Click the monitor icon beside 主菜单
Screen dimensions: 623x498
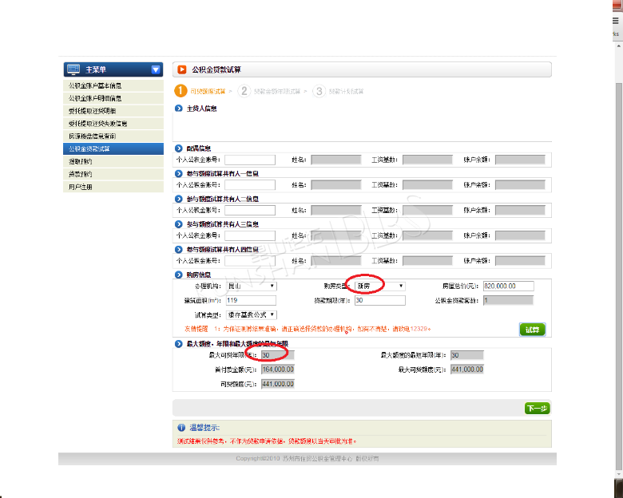point(73,69)
